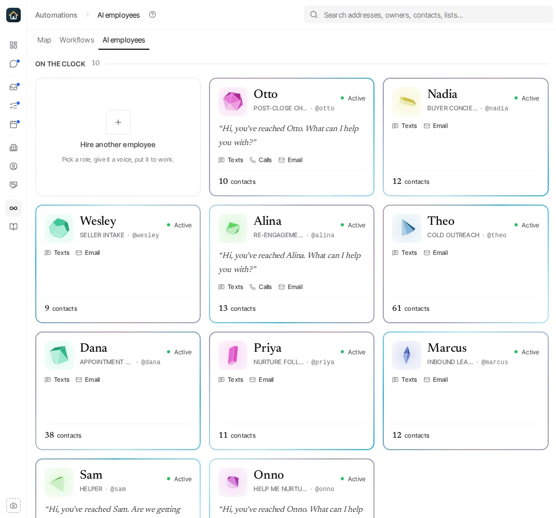
Task: Open Otto's employee name
Action: pos(266,94)
